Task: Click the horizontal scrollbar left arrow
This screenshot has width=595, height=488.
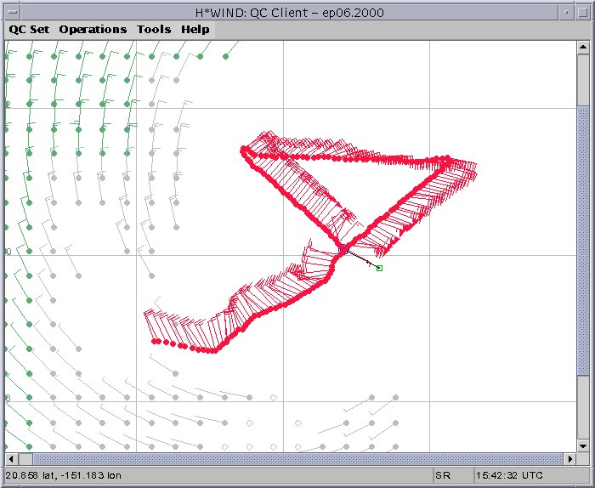Action: tap(10, 459)
